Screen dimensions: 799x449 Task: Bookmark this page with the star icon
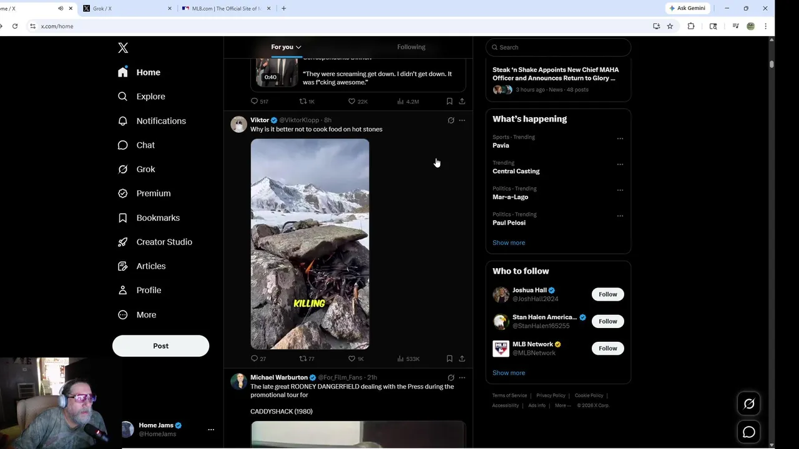pyautogui.click(x=670, y=26)
